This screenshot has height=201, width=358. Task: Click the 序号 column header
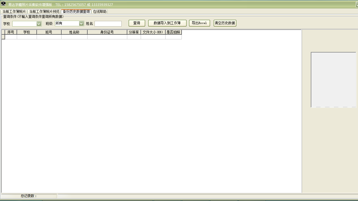coord(11,32)
